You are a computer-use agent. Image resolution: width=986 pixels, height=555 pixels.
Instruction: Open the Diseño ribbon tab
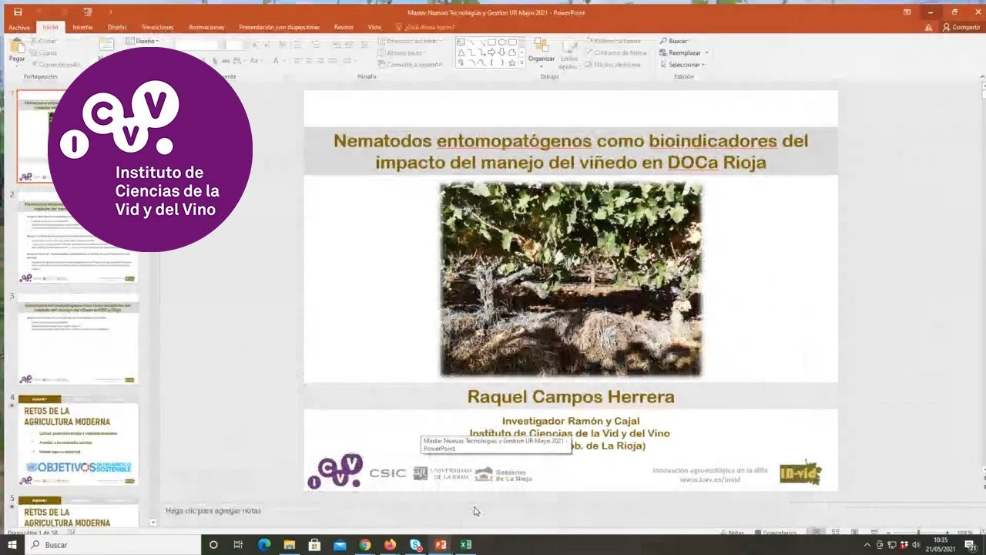[x=117, y=27]
